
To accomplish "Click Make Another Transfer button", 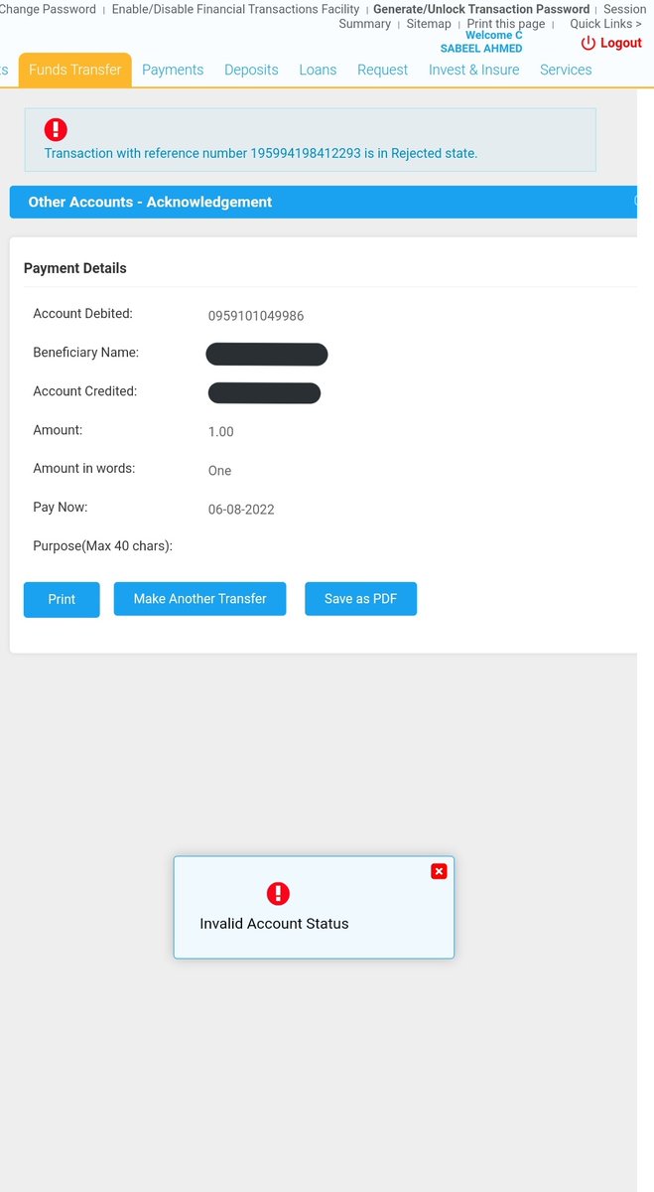I will 199,599.
